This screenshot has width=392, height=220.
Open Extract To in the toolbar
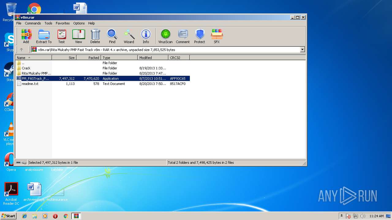tap(44, 36)
